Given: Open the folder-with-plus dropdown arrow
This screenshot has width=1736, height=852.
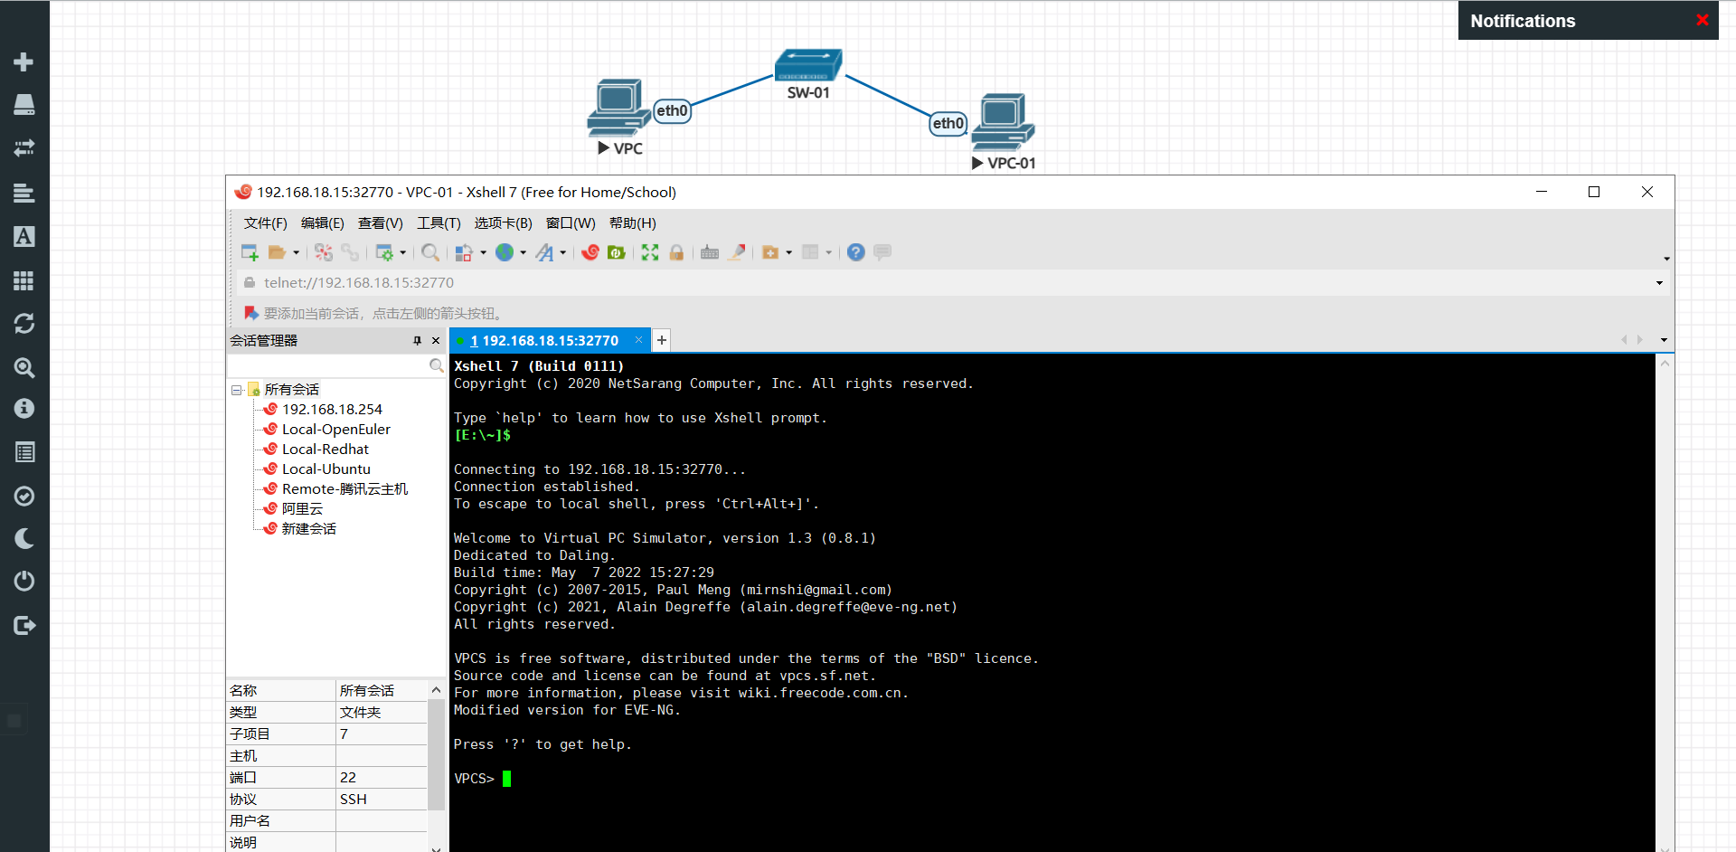Looking at the screenshot, I should coord(789,252).
